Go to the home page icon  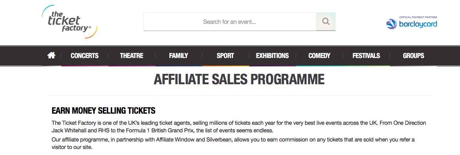pyautogui.click(x=51, y=55)
